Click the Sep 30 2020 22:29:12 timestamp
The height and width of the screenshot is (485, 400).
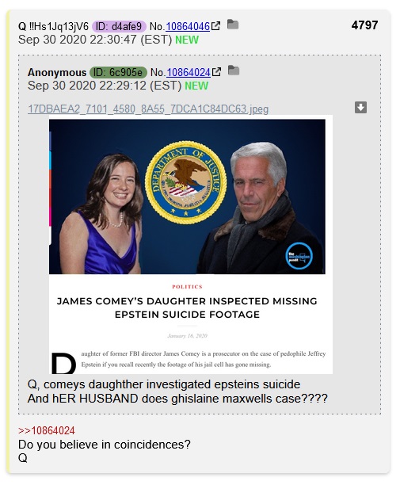(105, 86)
